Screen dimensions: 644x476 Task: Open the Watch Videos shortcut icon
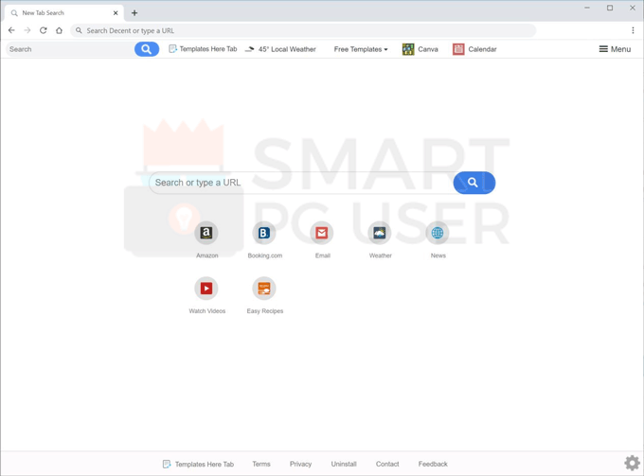pos(206,289)
